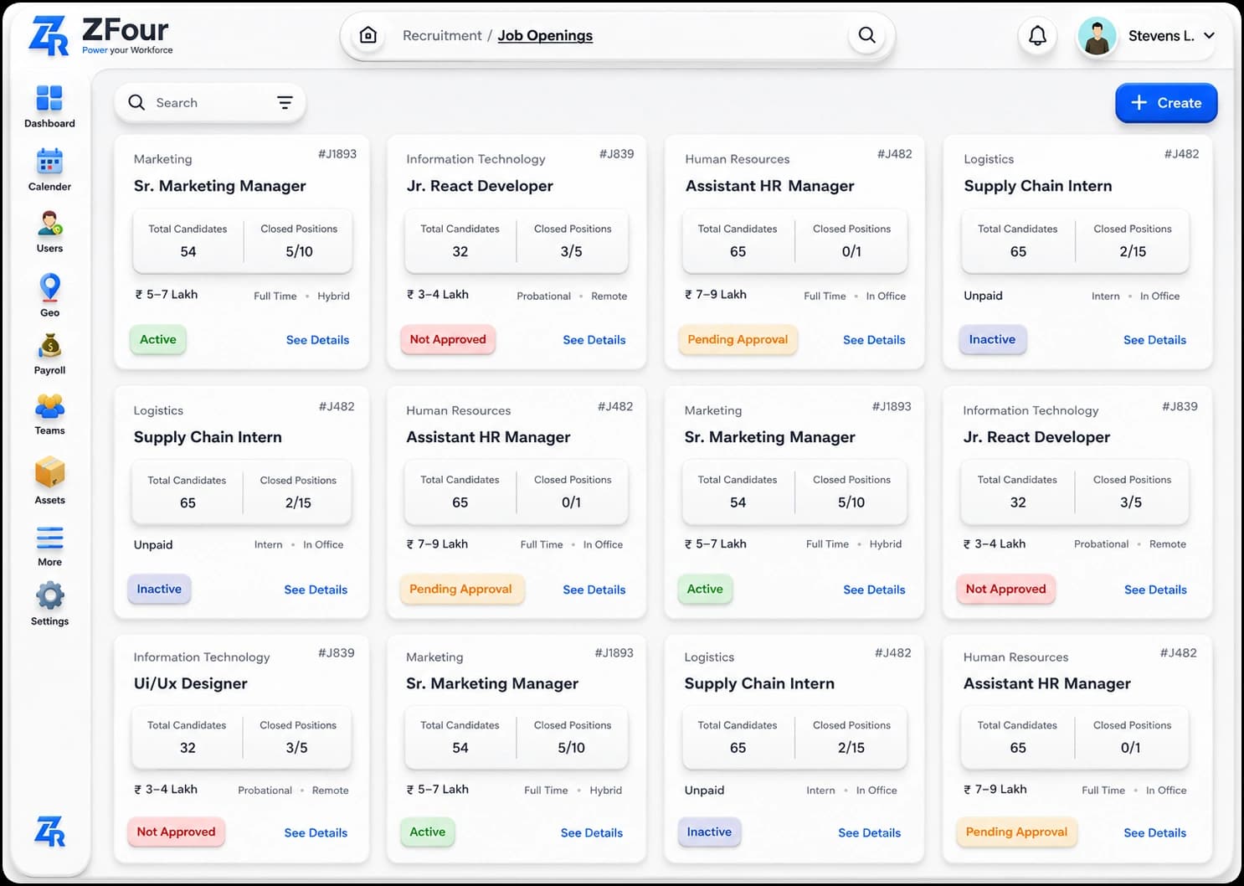Screen dimensions: 1244x886
Task: Click the Search input field
Action: [x=210, y=102]
